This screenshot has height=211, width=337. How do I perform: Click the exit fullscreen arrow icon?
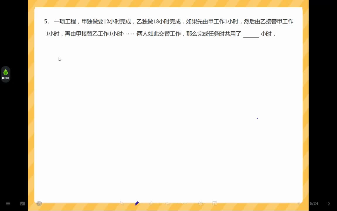point(23,203)
